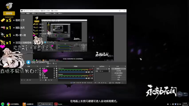Screen dimensions: 189x106
Task: Open the 文件 (File) menu in OBS
Action: tap(23, 14)
